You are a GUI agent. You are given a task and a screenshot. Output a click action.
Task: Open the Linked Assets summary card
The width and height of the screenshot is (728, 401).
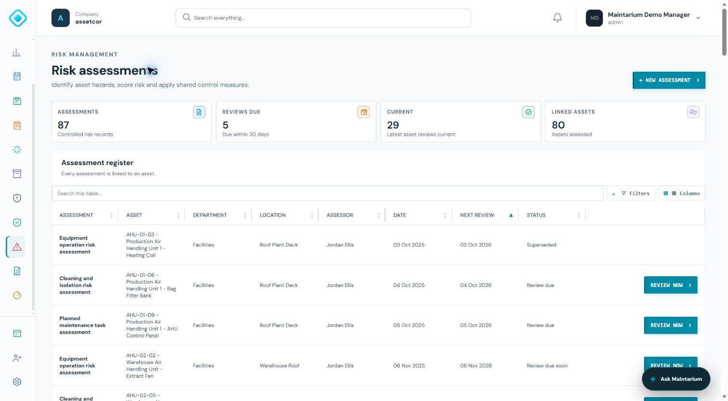[x=625, y=122]
